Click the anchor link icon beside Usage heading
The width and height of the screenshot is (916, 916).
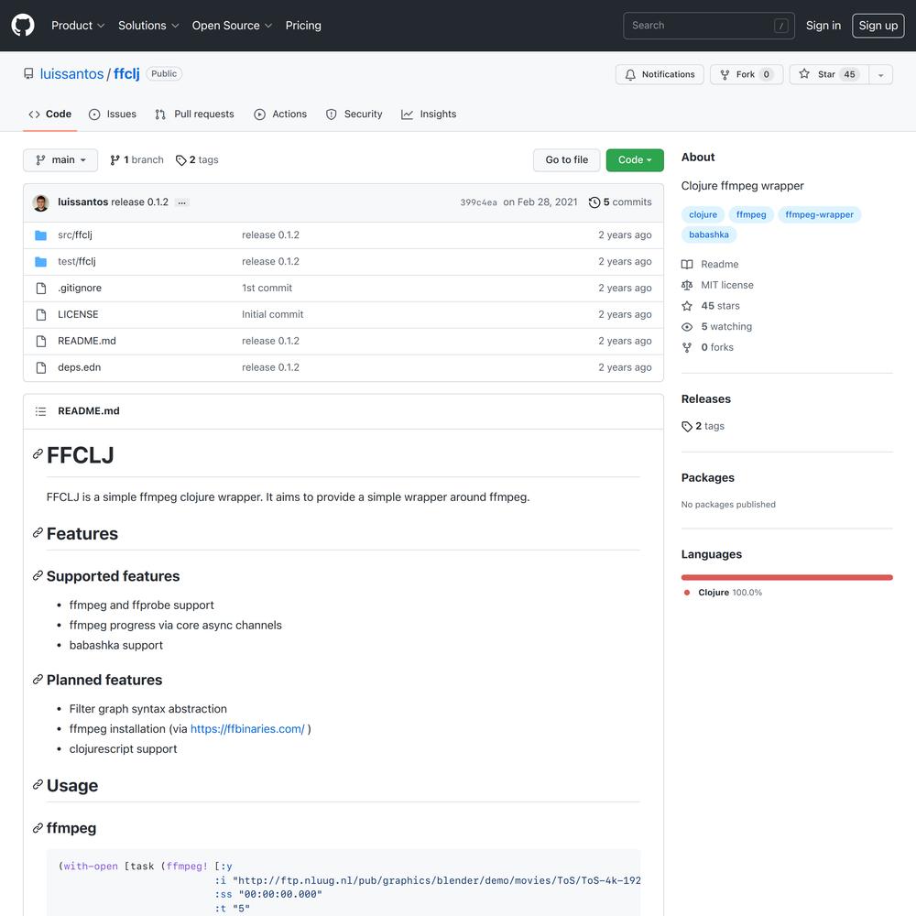(38, 785)
